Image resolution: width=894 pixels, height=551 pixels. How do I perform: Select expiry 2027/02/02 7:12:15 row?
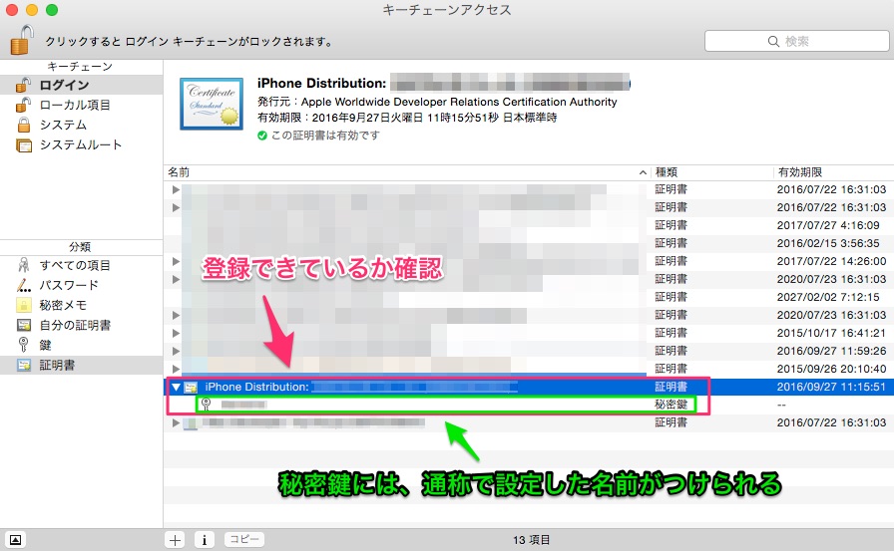pos(529,297)
